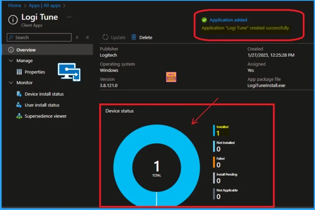
Task: Open User install status
Action: [x=42, y=105]
